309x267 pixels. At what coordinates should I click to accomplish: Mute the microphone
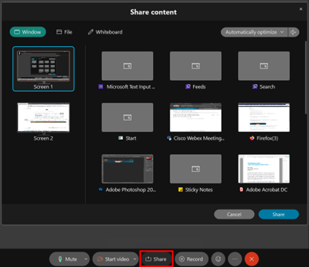(67, 259)
